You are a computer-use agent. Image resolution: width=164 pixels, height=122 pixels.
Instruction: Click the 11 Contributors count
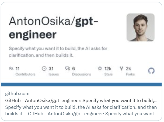[18, 68]
